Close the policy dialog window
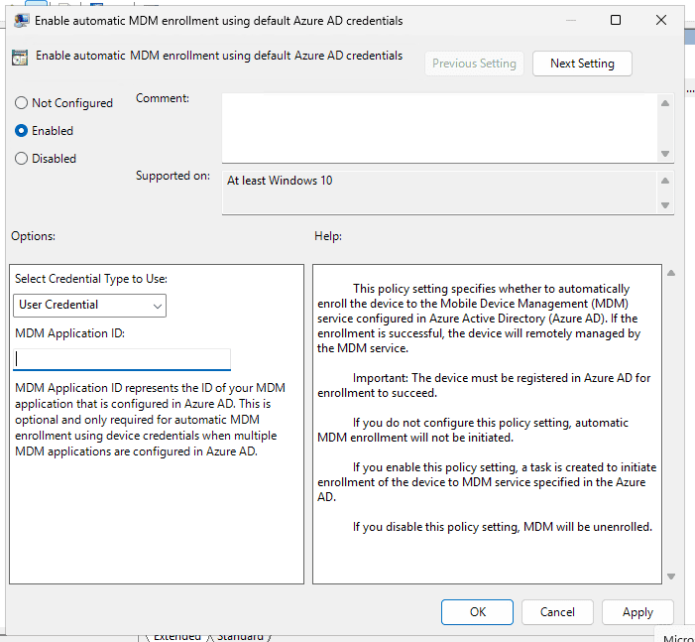 pyautogui.click(x=661, y=20)
